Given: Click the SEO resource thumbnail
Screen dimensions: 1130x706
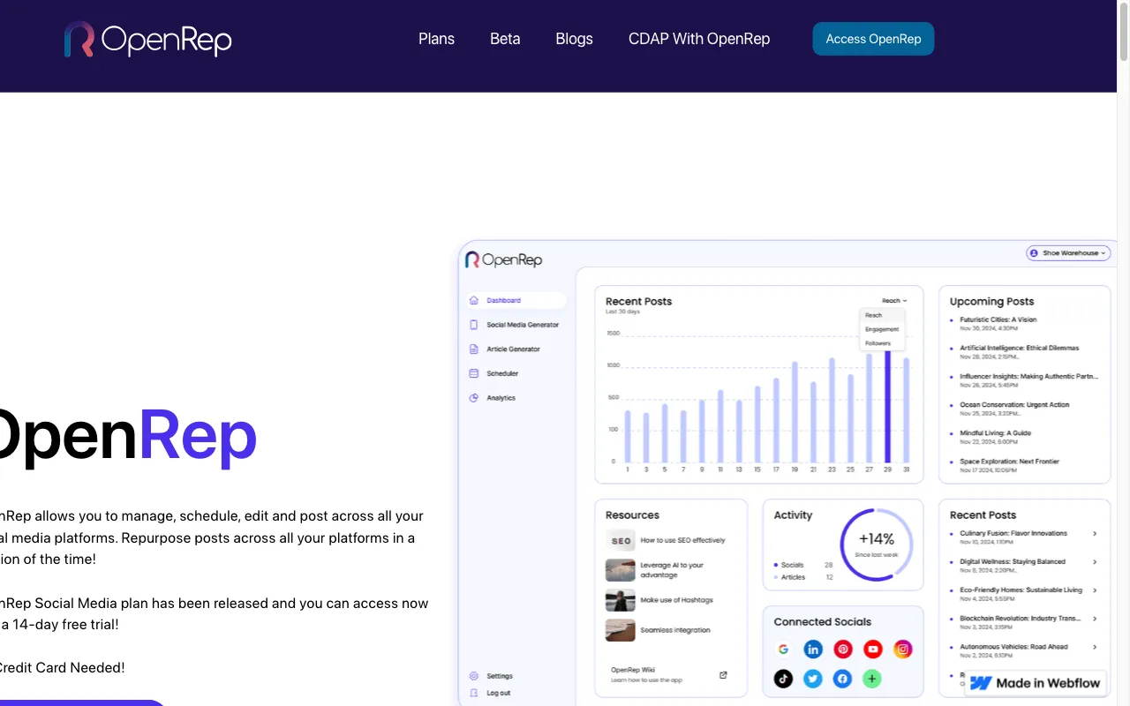Looking at the screenshot, I should 621,541.
